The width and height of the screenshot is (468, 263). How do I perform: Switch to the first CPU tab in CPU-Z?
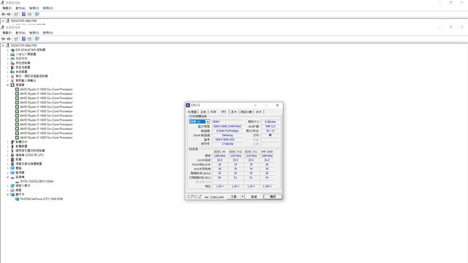(x=192, y=112)
